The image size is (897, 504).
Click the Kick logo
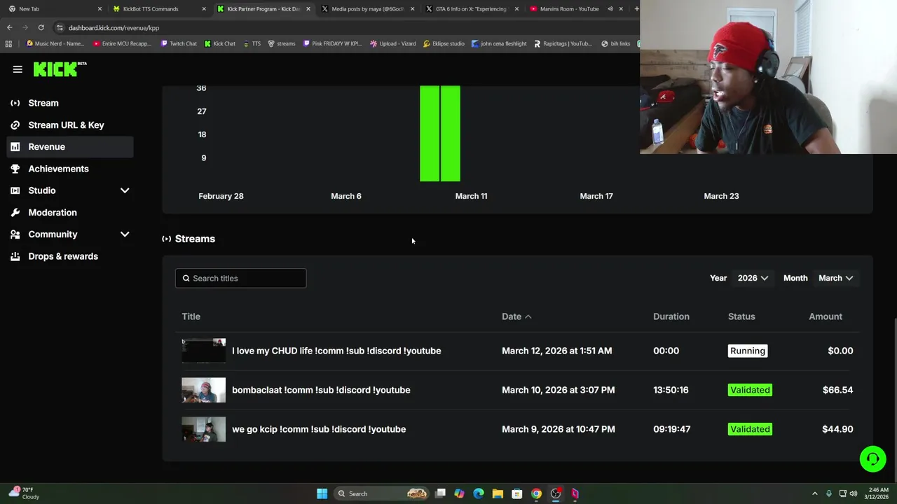click(x=60, y=69)
